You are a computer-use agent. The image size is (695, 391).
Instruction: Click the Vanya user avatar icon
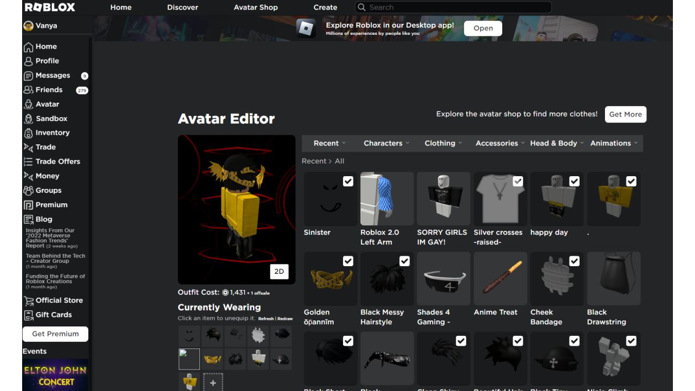[28, 26]
